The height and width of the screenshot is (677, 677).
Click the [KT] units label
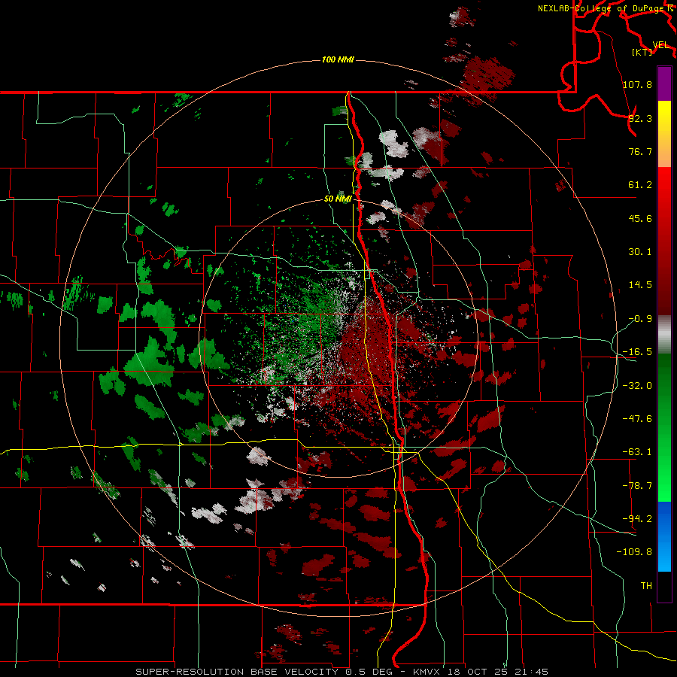tap(642, 52)
